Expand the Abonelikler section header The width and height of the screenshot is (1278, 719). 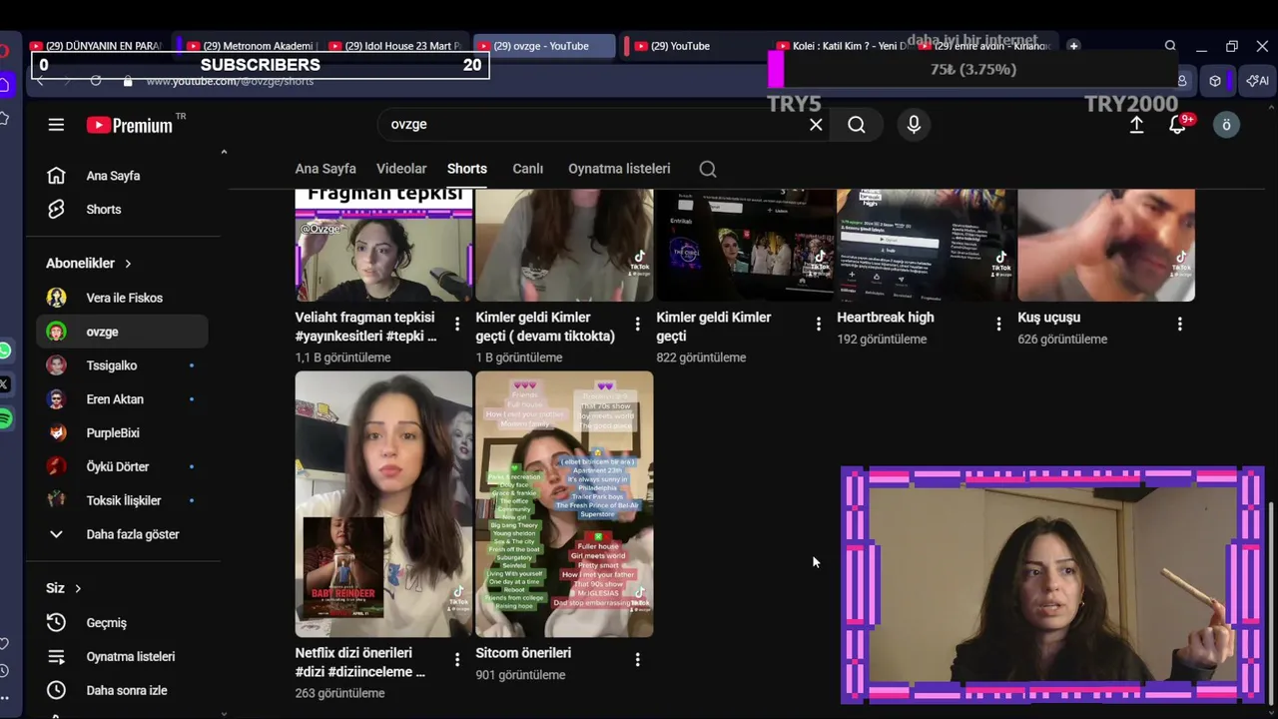89,264
